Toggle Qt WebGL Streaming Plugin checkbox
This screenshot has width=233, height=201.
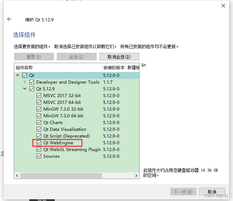[x=39, y=149]
